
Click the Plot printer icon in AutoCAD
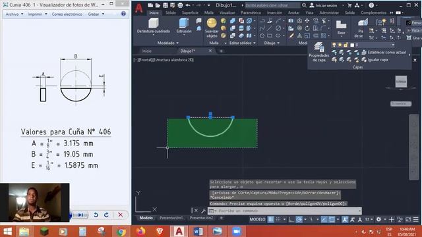coord(180,5)
